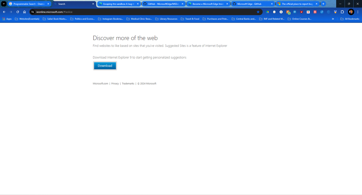Open the Google Drive extension
Screen dimensions: 362x195
pyautogui.click(x=267, y=12)
